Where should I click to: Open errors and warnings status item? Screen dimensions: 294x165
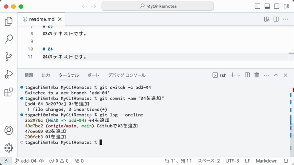59,161
